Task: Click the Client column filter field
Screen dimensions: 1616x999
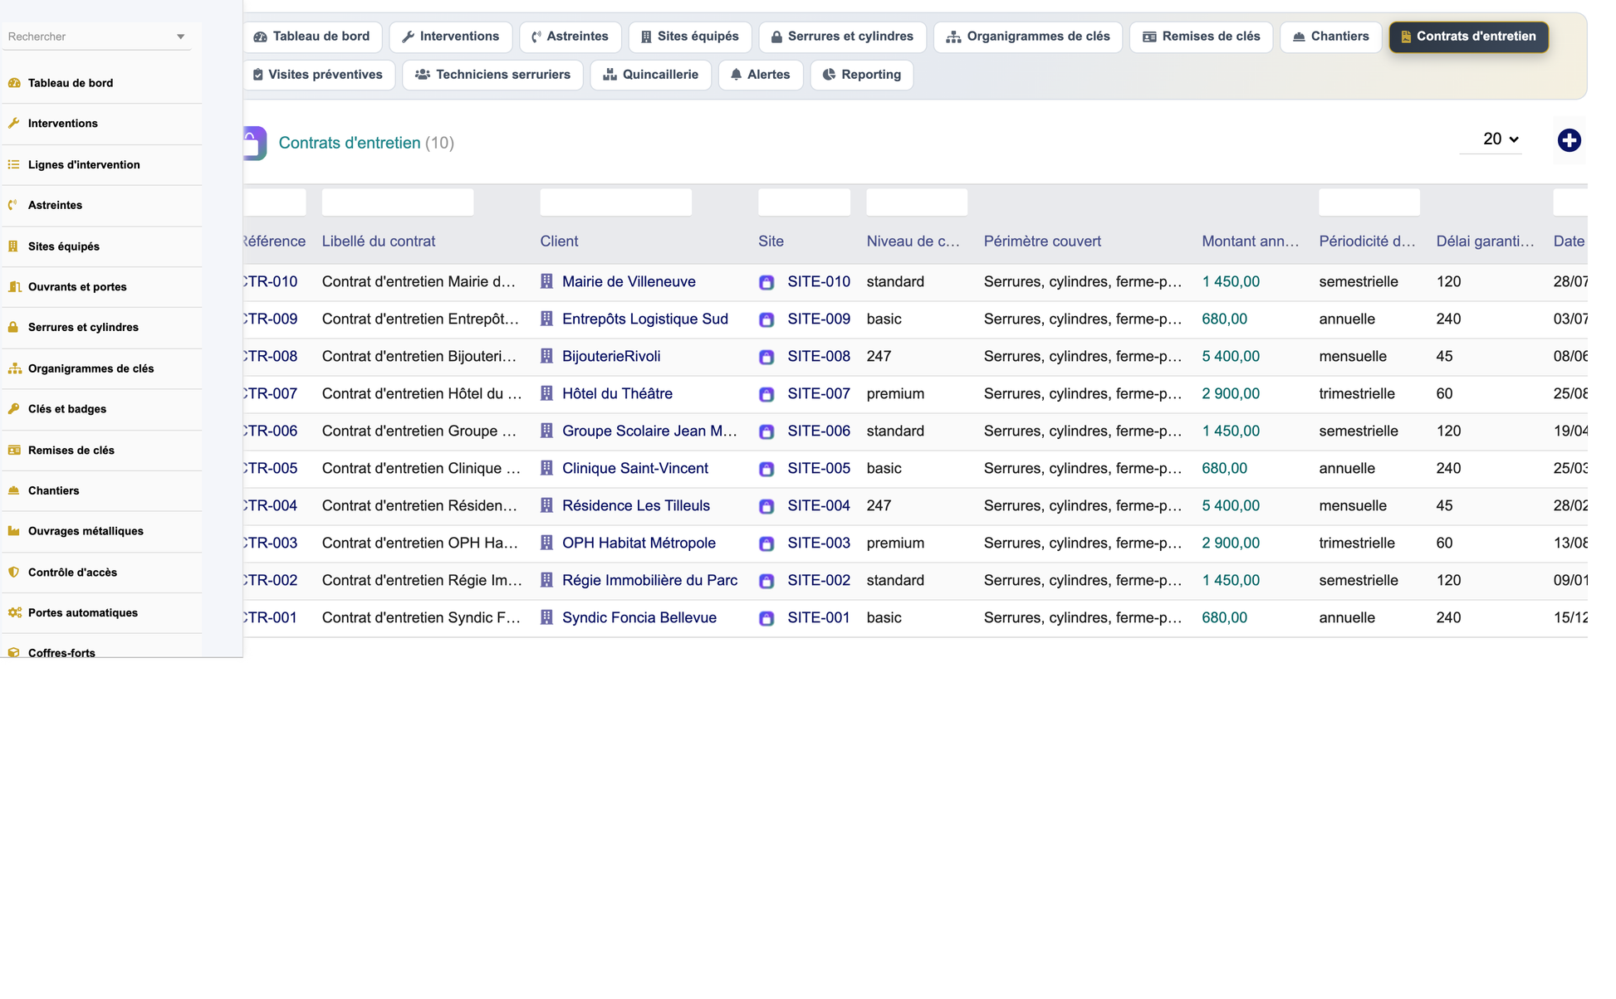Action: pyautogui.click(x=616, y=202)
